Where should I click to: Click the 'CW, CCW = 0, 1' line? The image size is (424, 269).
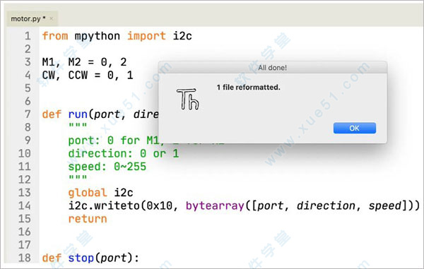[88, 75]
